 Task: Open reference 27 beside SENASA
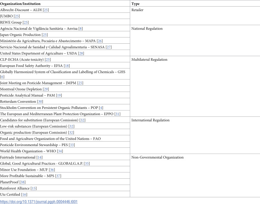[109, 47]
